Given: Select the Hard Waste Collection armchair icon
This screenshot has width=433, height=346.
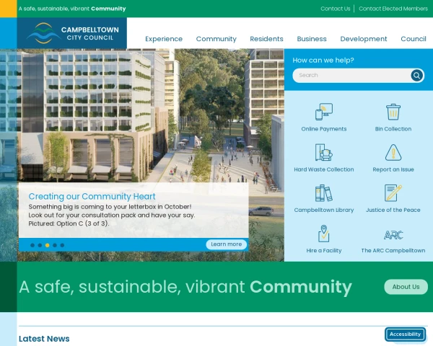Looking at the screenshot, I should [x=324, y=152].
